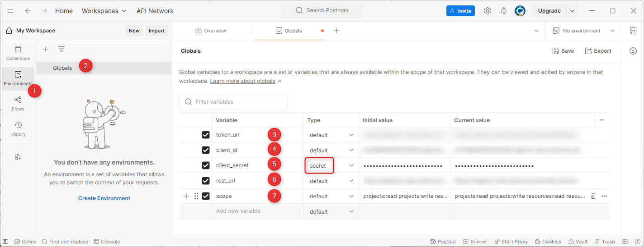Open the hamburger main menu
The height and width of the screenshot is (247, 644).
pyautogui.click(x=11, y=11)
